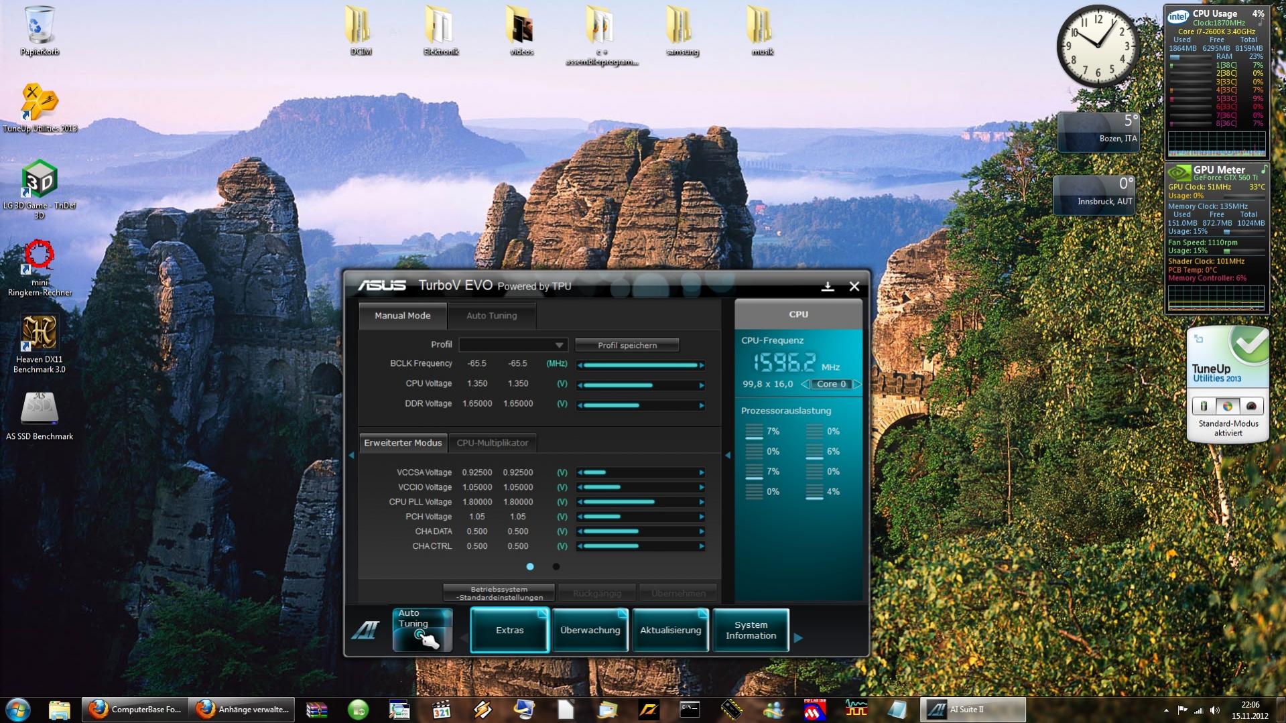Launch Auto Tuning hand-pointer button

pyautogui.click(x=422, y=630)
